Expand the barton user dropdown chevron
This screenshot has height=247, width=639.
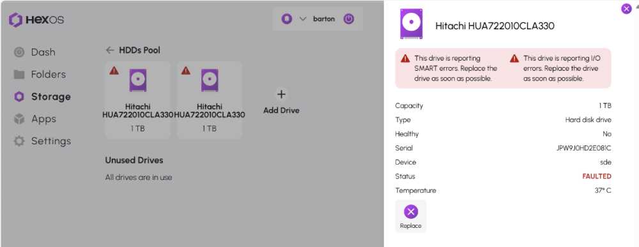tap(303, 19)
